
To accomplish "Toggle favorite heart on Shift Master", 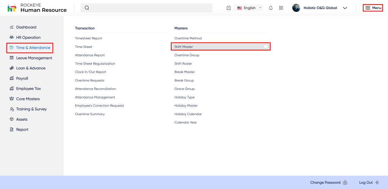I will click(266, 47).
